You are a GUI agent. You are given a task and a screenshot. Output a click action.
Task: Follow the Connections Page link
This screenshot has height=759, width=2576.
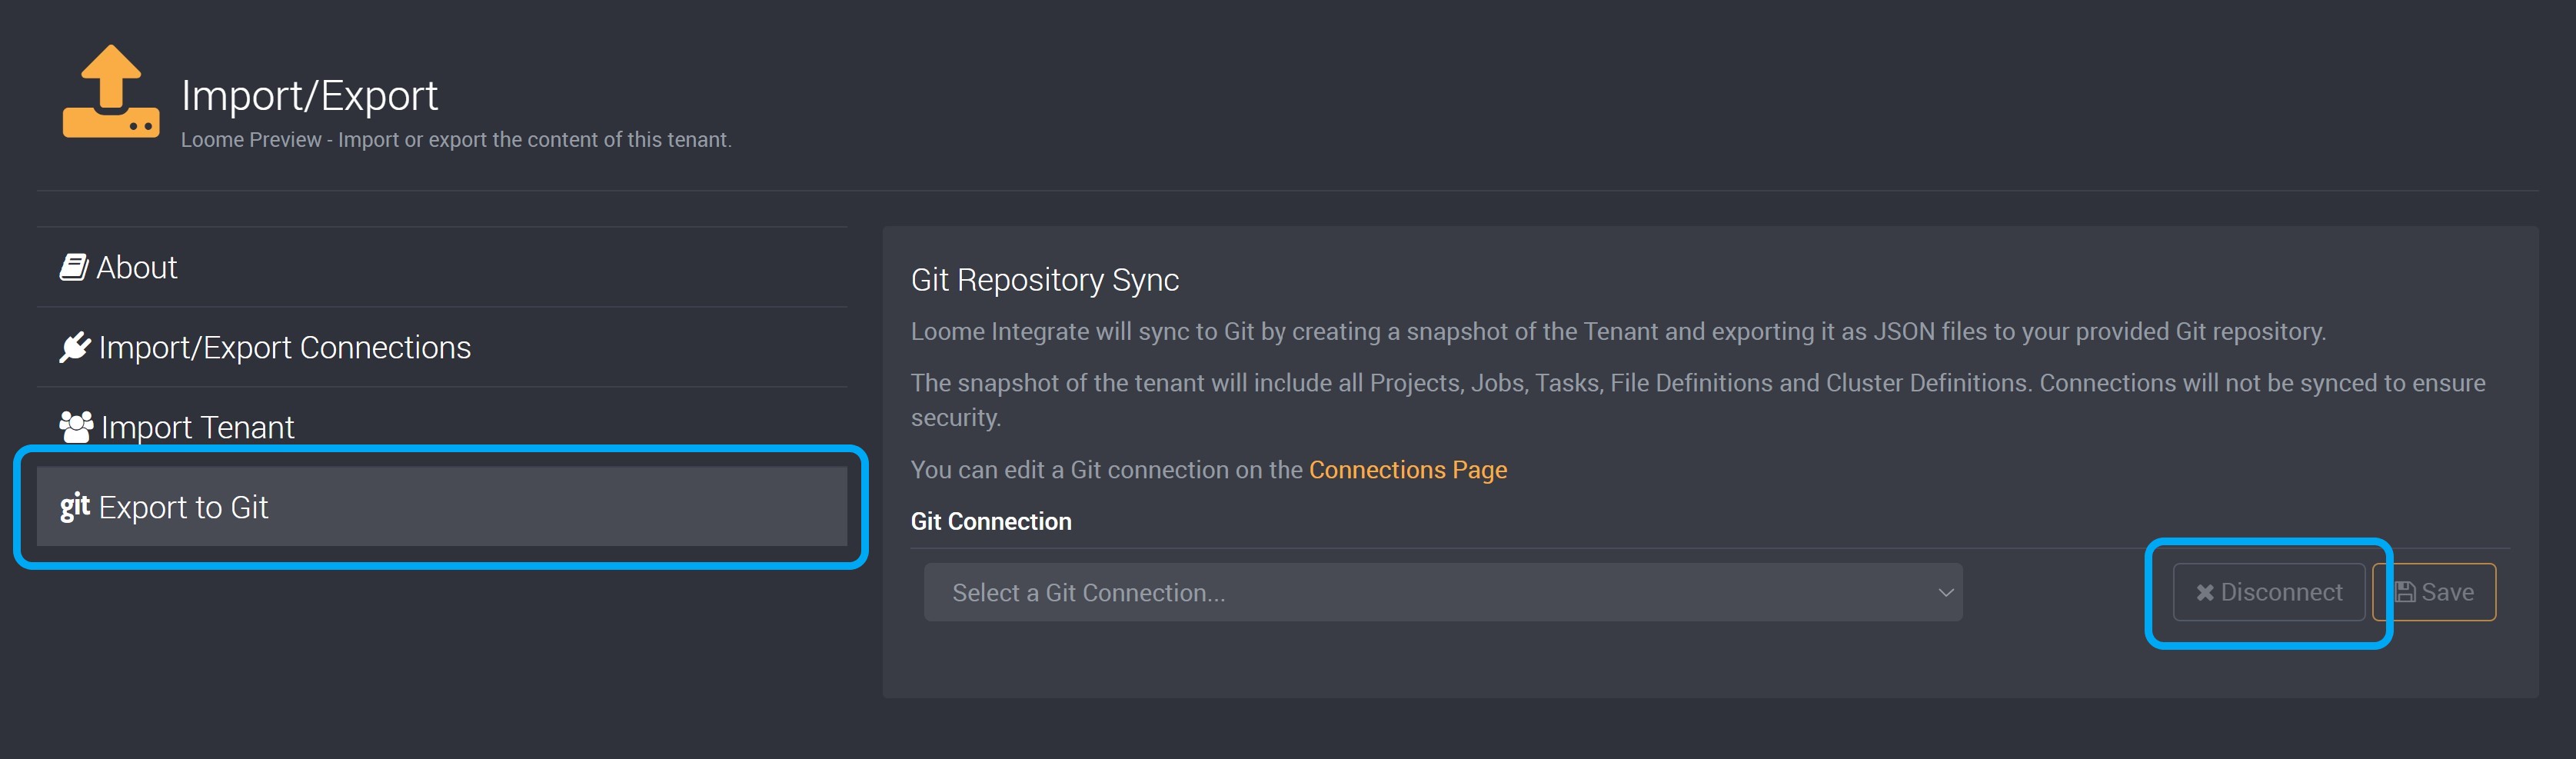[1407, 470]
